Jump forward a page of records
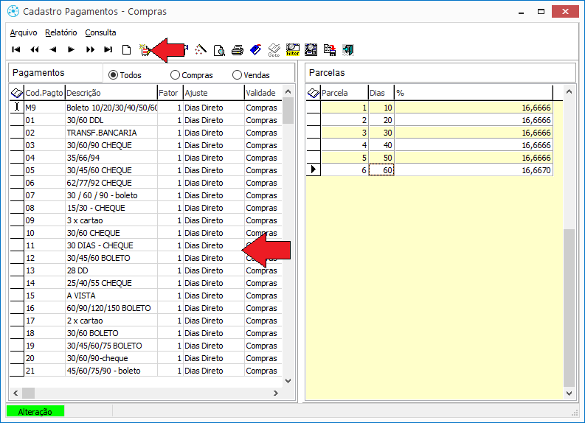Image resolution: width=585 pixels, height=423 pixels. click(x=90, y=49)
